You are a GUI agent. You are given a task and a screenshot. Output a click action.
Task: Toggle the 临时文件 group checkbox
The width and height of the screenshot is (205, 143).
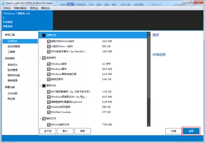pos(44,118)
